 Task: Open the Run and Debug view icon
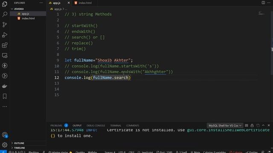pyautogui.click(x=5, y=35)
